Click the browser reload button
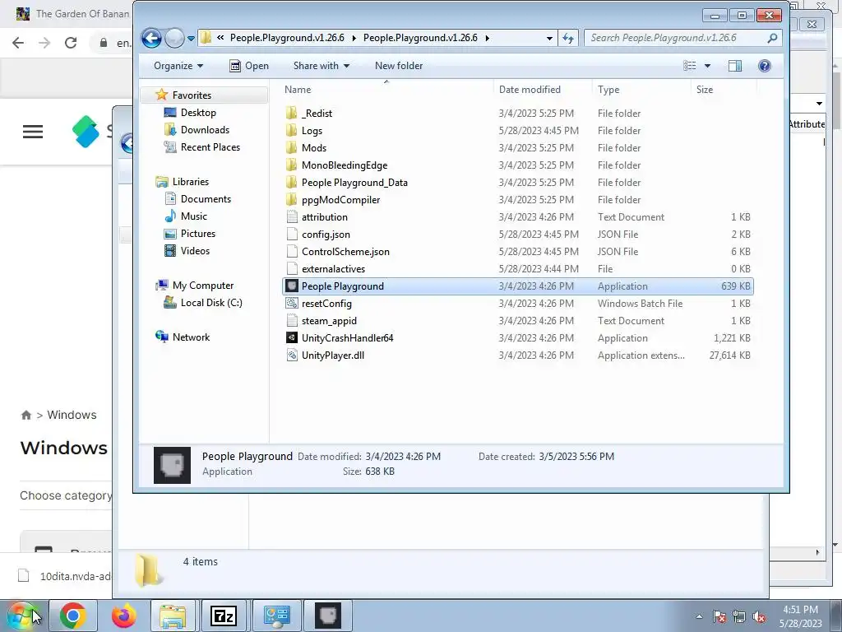The width and height of the screenshot is (842, 632). pyautogui.click(x=71, y=43)
